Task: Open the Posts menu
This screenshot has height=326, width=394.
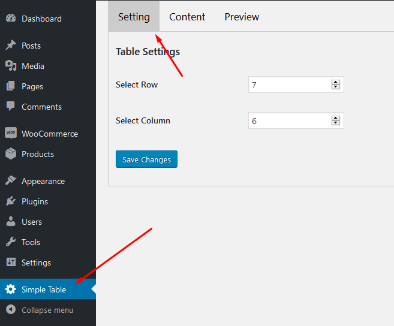Action: tap(48, 46)
